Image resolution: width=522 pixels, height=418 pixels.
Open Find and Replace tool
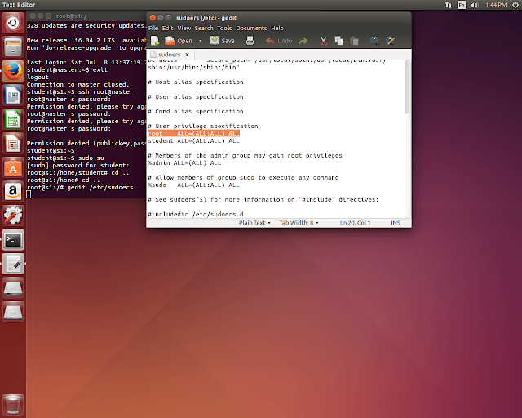391,40
